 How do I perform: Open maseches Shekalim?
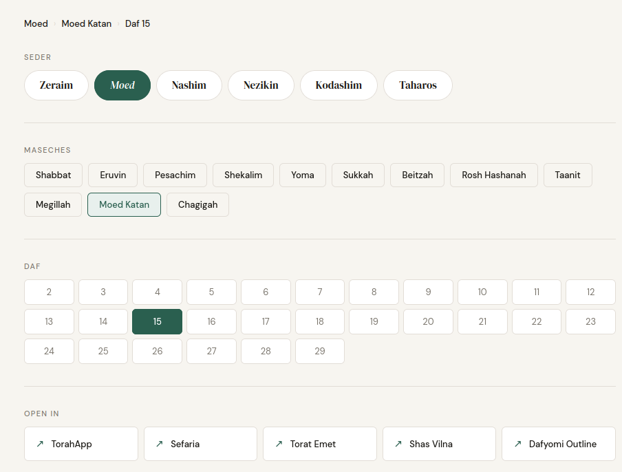[x=243, y=175]
